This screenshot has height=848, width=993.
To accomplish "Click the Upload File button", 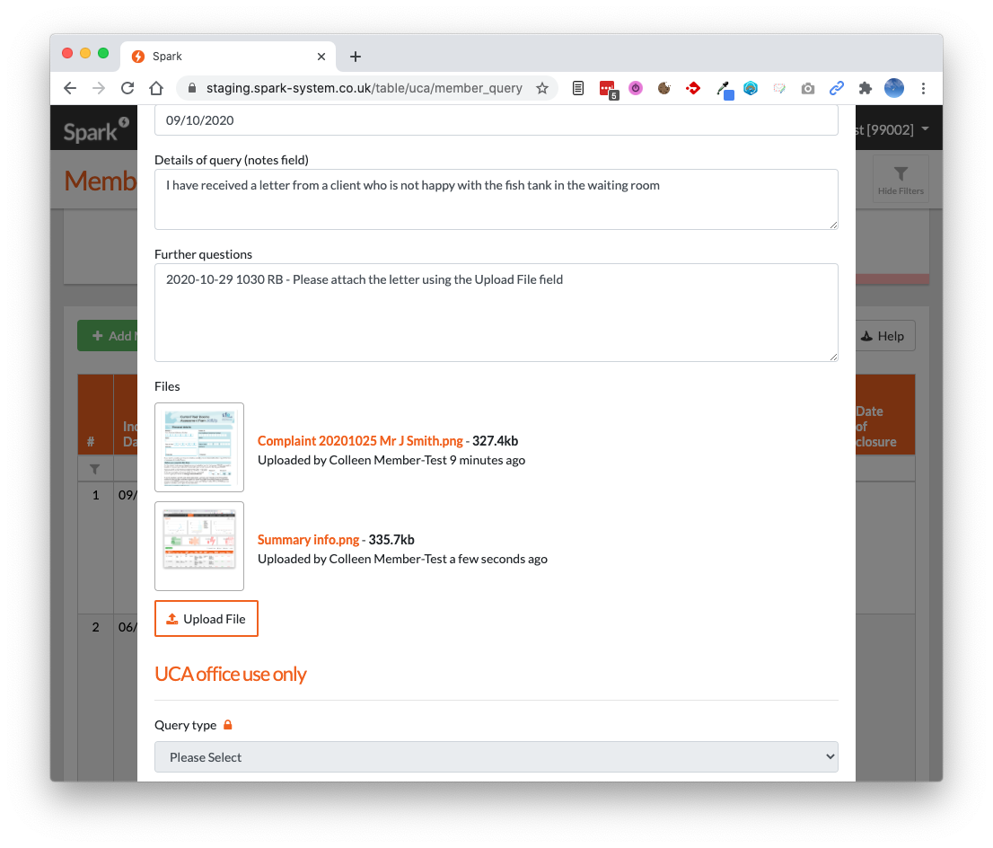I will pos(207,619).
